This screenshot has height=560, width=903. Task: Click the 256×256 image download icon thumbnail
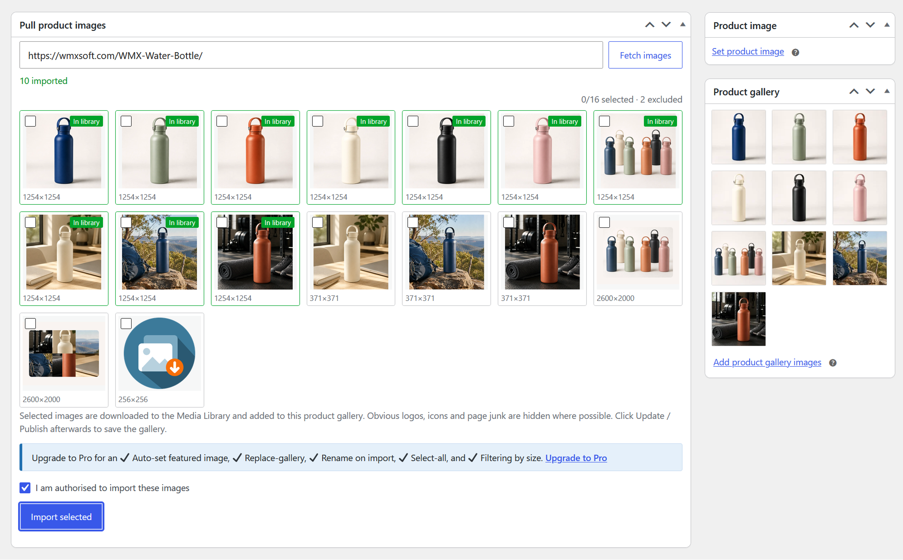[160, 354]
